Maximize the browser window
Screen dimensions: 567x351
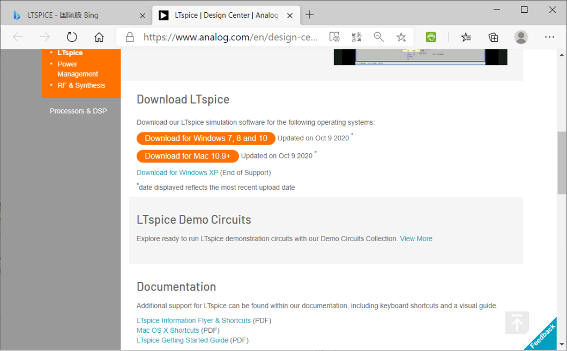click(x=524, y=10)
